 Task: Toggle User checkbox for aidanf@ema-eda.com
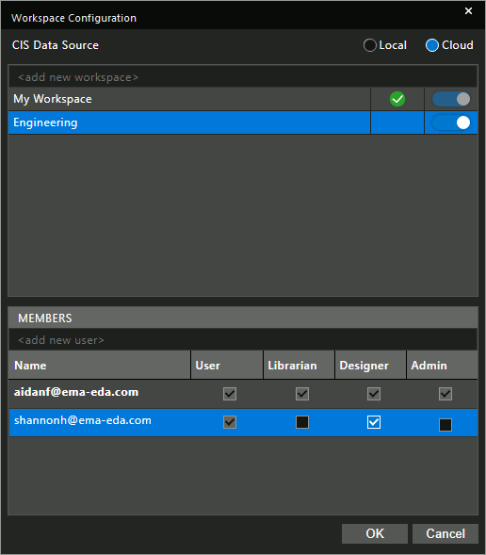coord(230,394)
